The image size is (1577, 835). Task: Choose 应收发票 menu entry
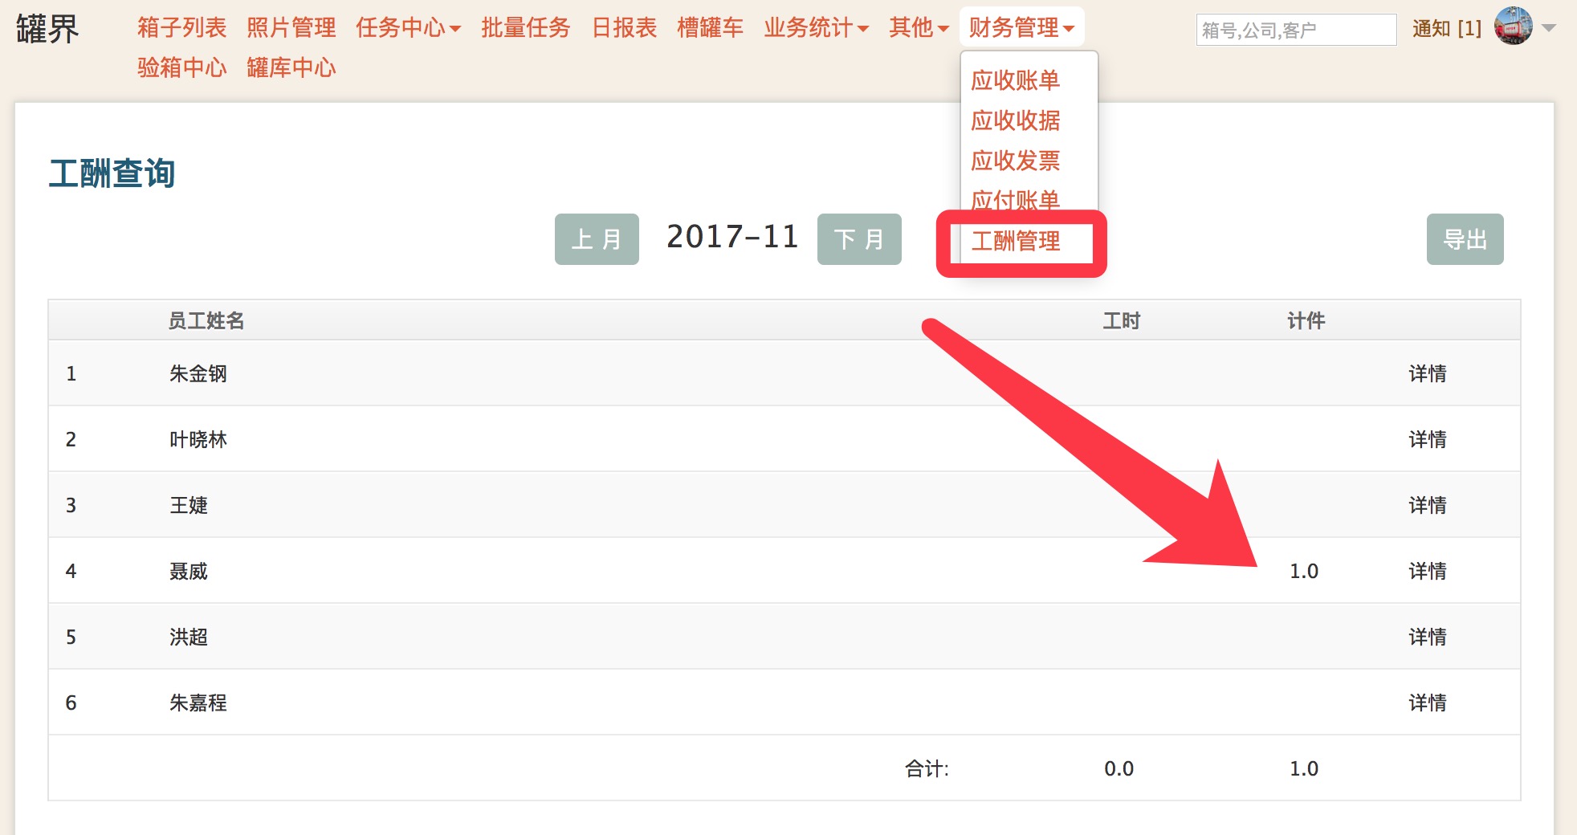pyautogui.click(x=1015, y=161)
